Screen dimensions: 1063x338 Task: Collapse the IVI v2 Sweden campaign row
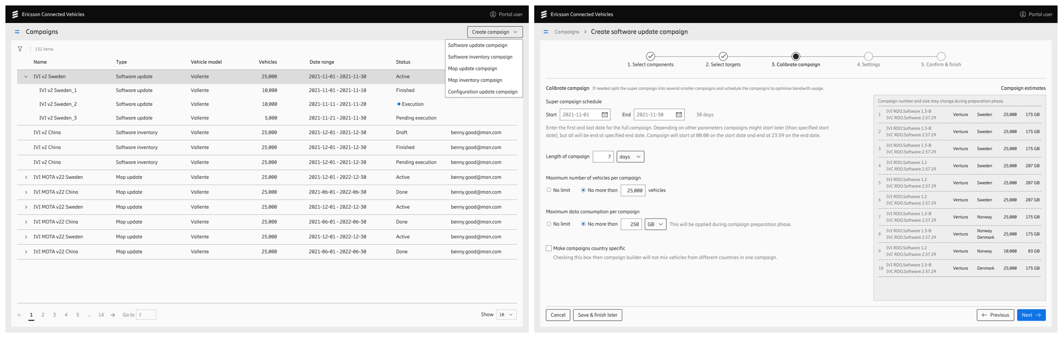coord(26,77)
